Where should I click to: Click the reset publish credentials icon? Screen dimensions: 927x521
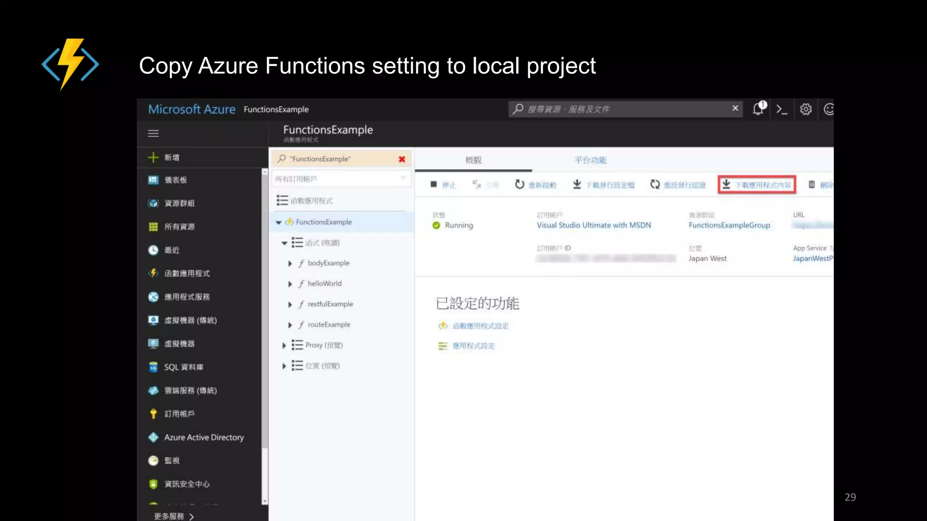(x=655, y=184)
